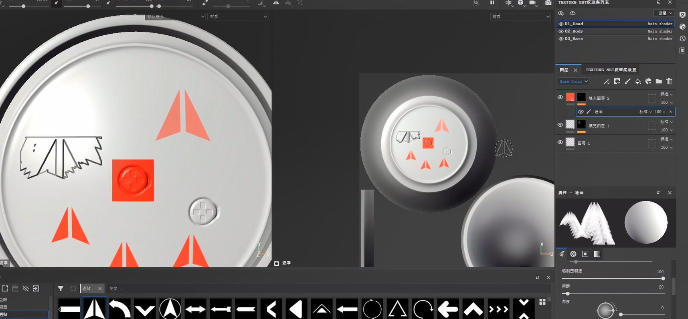Click the filter funnel icon in asset shelf
This screenshot has width=688, height=319.
pyautogui.click(x=61, y=289)
